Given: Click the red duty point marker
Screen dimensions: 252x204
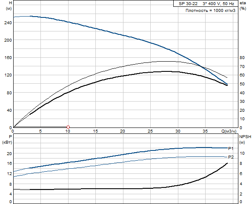Looking at the screenshot, I should (x=68, y=127).
